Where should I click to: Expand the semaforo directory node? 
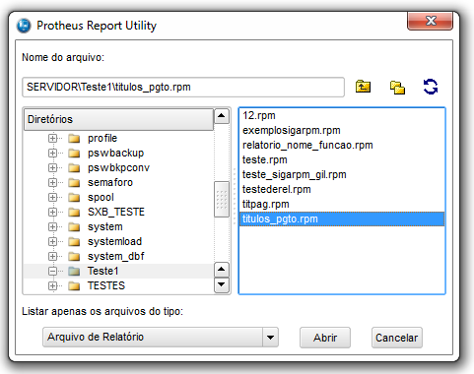52,183
